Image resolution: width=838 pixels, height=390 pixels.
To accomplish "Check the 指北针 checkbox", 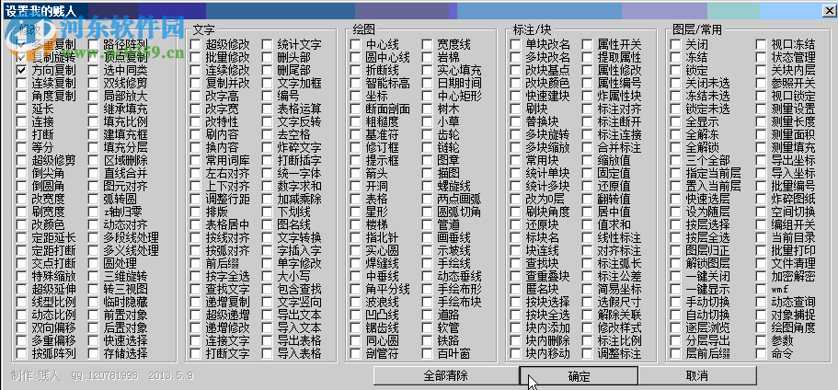I will 355,237.
